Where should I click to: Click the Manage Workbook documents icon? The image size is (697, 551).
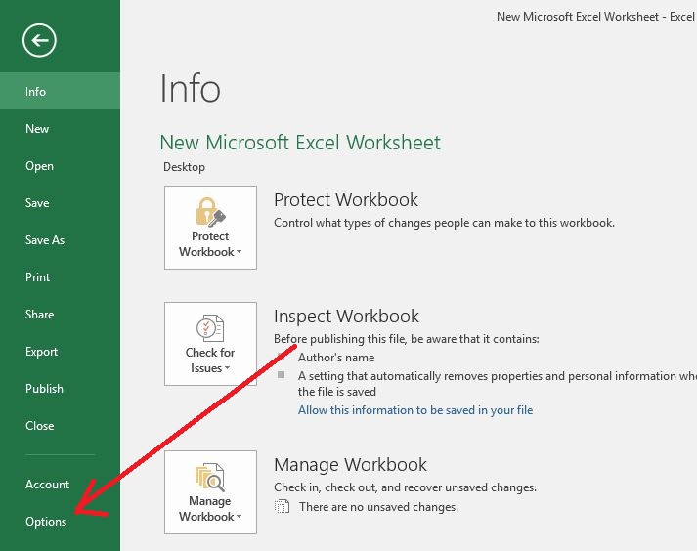209,477
